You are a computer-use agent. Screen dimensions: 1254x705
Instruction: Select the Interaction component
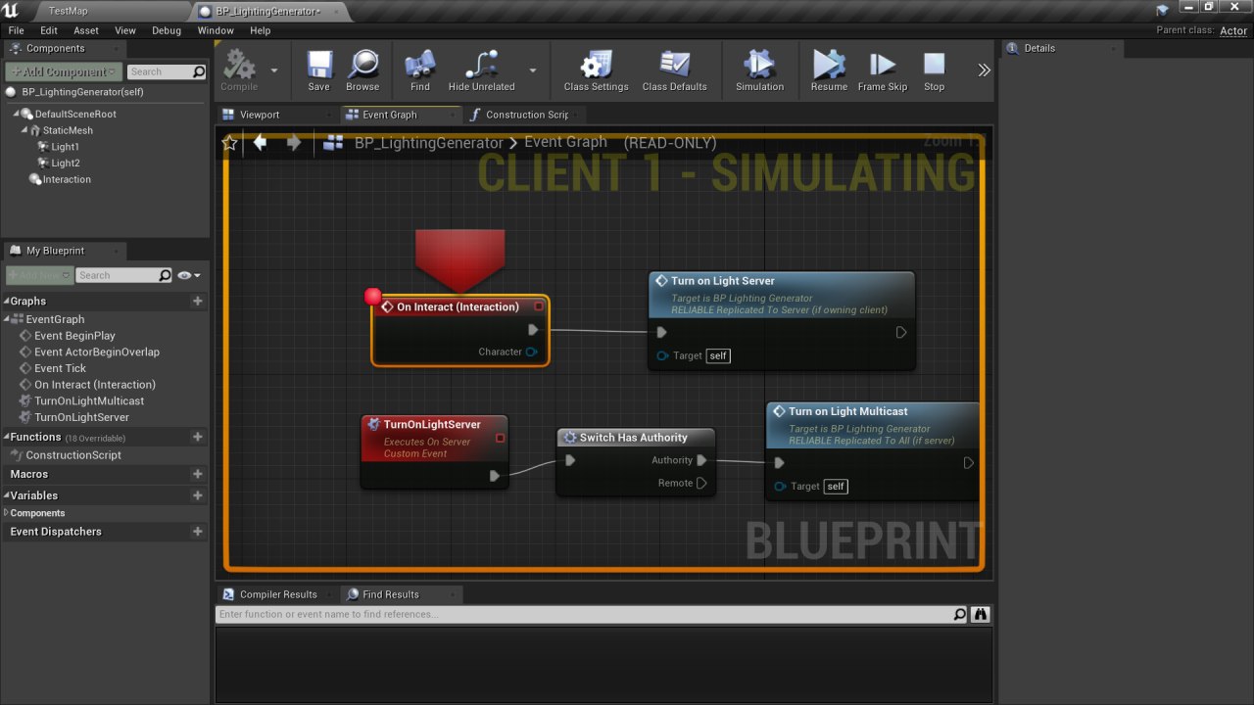tap(67, 179)
